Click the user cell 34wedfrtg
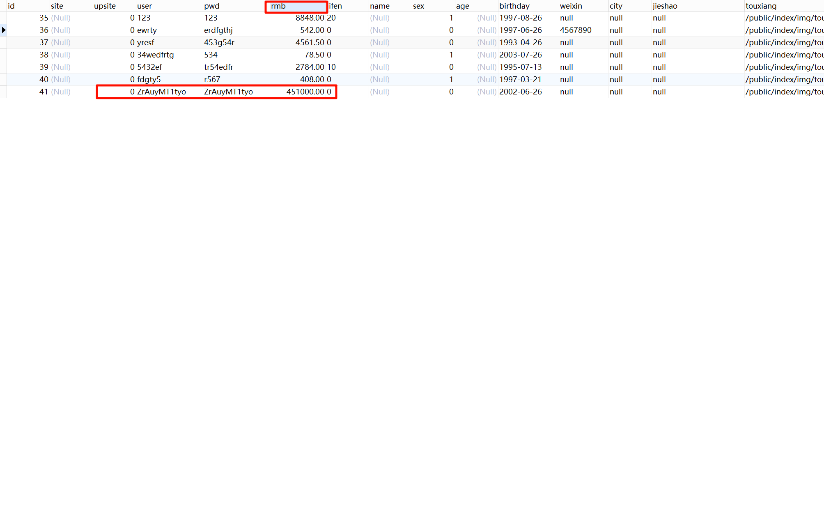The image size is (824, 519). click(x=156, y=55)
